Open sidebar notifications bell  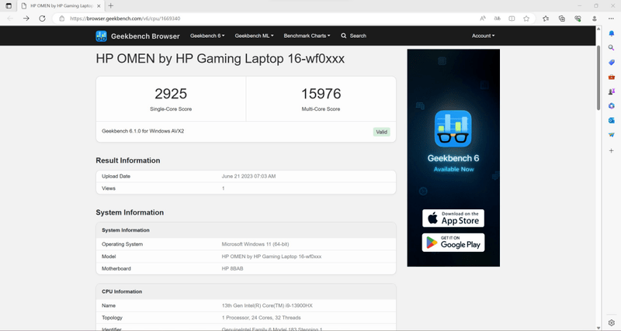tap(612, 33)
